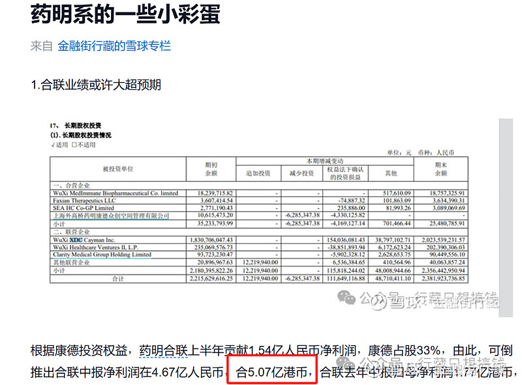Click the 本期增减变动 group header
The width and height of the screenshot is (522, 385).
pos(325,161)
